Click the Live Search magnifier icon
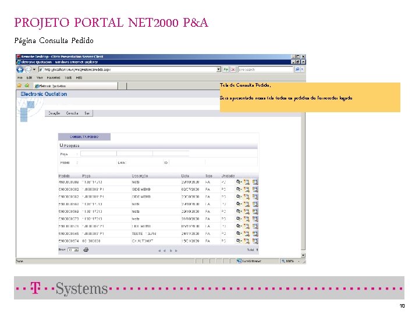The height and width of the screenshot is (314, 419). point(297,69)
